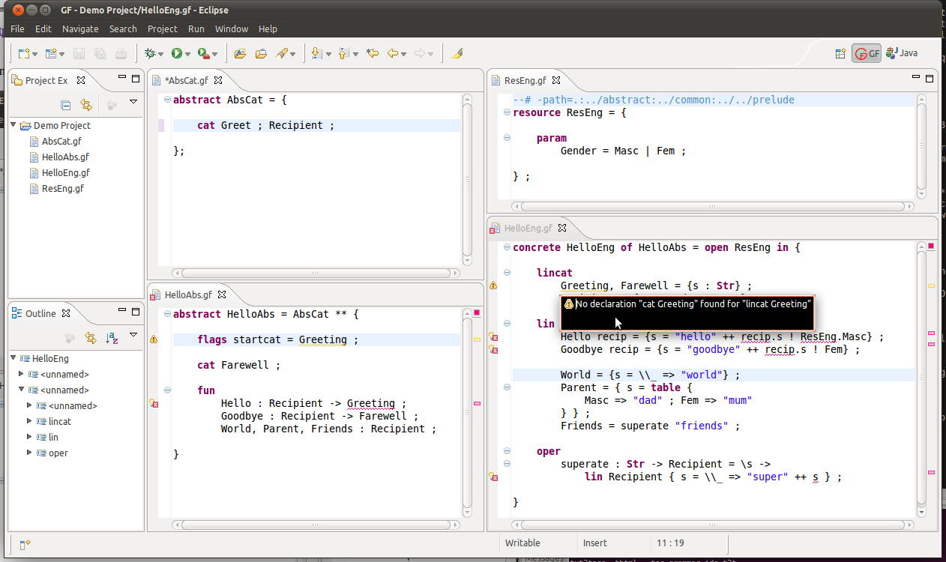Screen dimensions: 946x562
Task: Click the New wizard toolbar icon
Action: click(x=25, y=53)
